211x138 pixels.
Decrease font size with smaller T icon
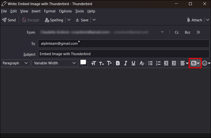click(101, 63)
